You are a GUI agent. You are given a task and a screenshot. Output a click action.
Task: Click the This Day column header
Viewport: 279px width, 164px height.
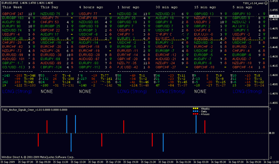click(x=50, y=7)
